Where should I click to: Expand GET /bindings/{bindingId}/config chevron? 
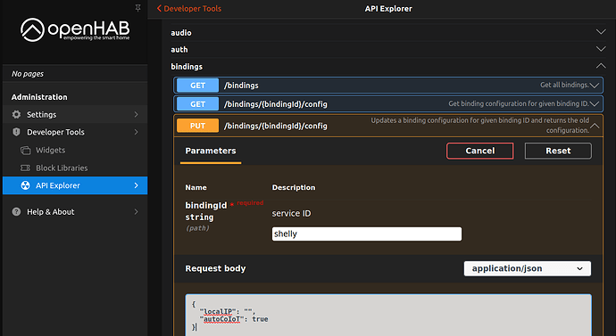(x=595, y=104)
